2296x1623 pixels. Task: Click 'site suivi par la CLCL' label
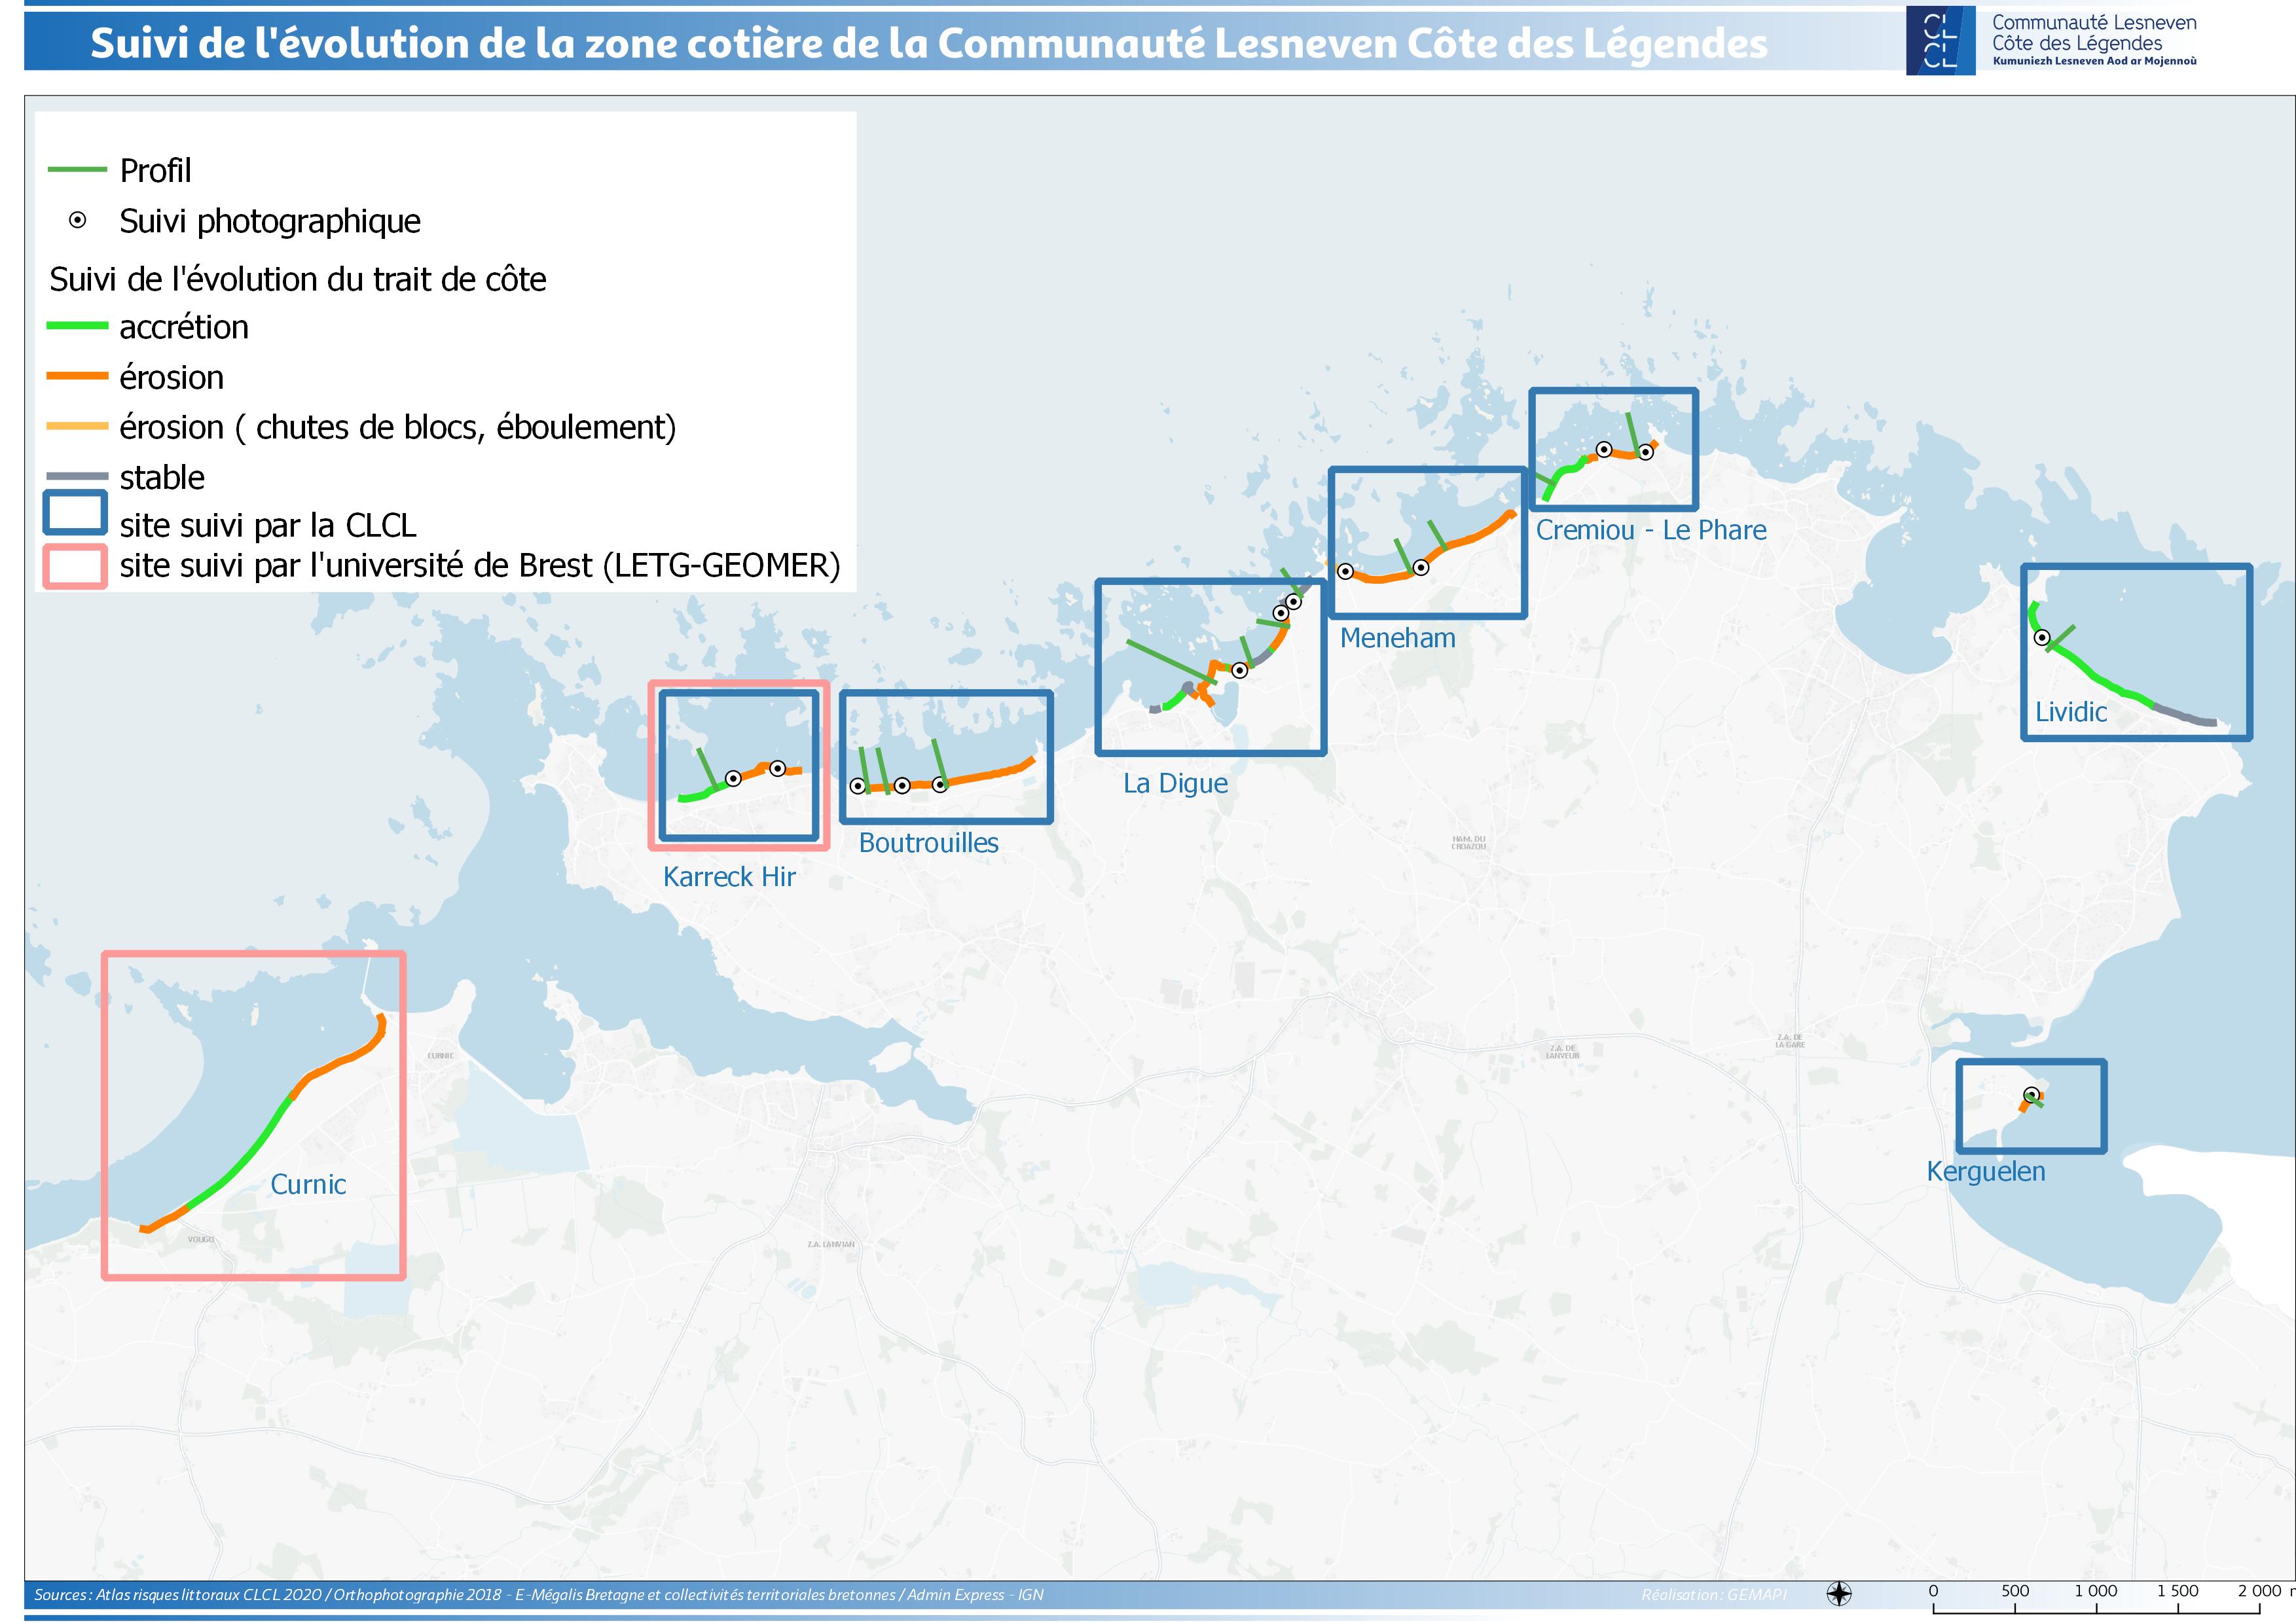coord(268,525)
